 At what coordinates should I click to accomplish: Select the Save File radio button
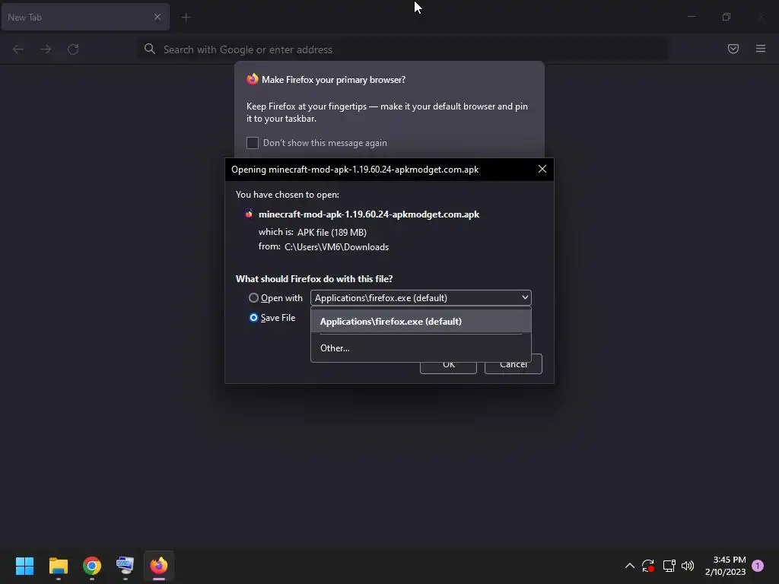(x=253, y=318)
